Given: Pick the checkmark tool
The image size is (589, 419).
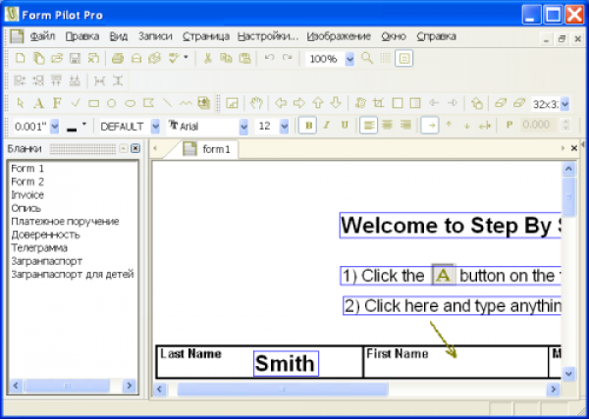Looking at the screenshot, I should pyautogui.click(x=76, y=103).
